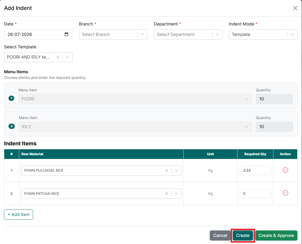Viewport: 302px width, 244px height.
Task: Click the Unit column header
Action: point(210,154)
